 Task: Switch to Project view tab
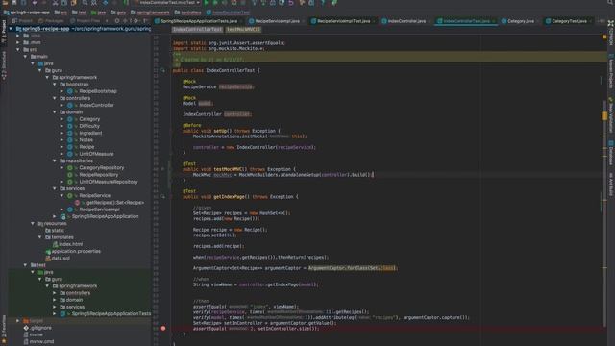click(x=23, y=21)
